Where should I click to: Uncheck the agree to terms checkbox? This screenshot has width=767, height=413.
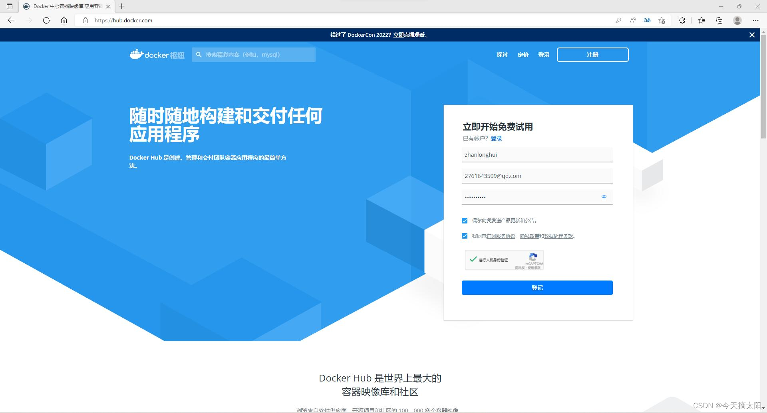click(x=465, y=236)
